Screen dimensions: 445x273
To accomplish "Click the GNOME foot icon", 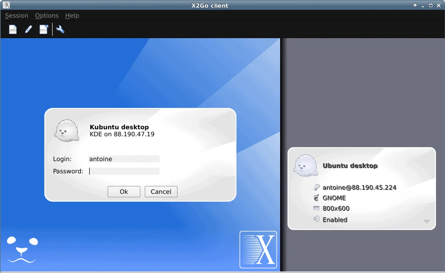I will (316, 198).
